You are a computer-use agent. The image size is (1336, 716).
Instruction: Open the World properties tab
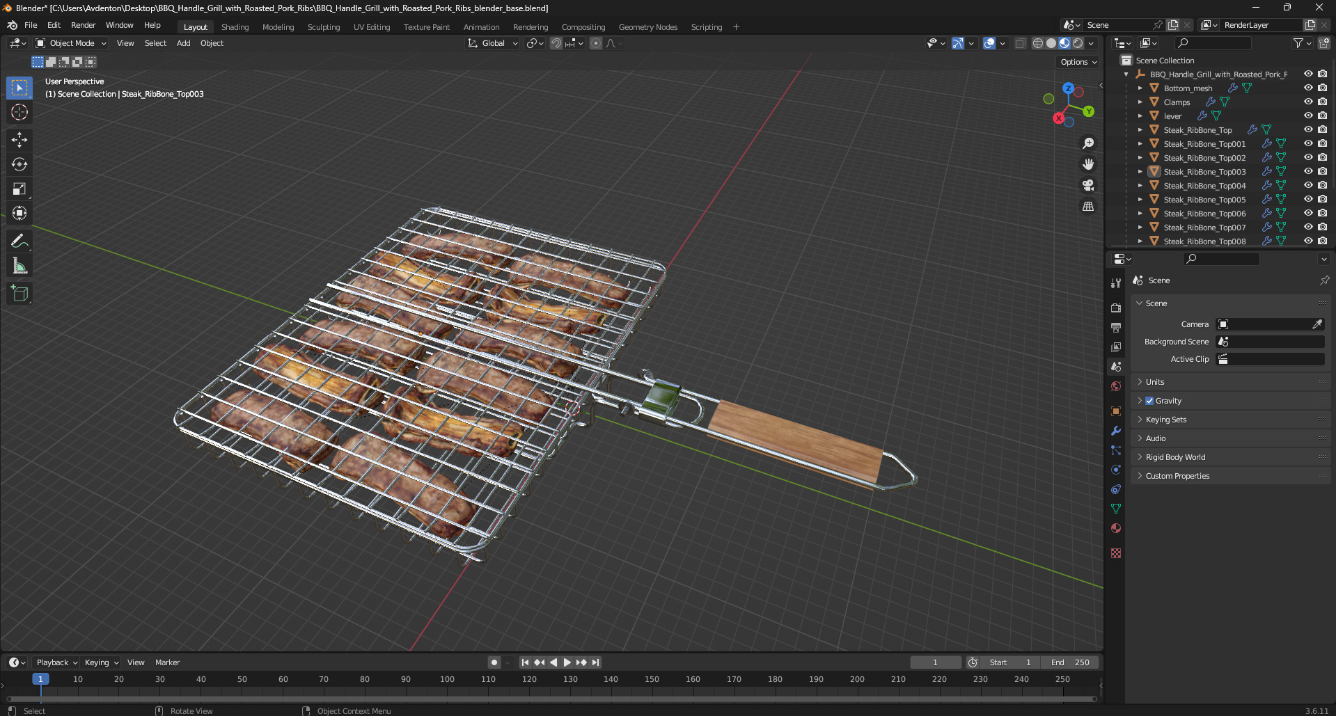tap(1116, 386)
